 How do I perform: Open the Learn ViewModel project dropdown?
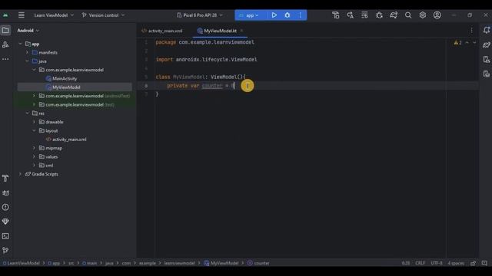tap(54, 15)
